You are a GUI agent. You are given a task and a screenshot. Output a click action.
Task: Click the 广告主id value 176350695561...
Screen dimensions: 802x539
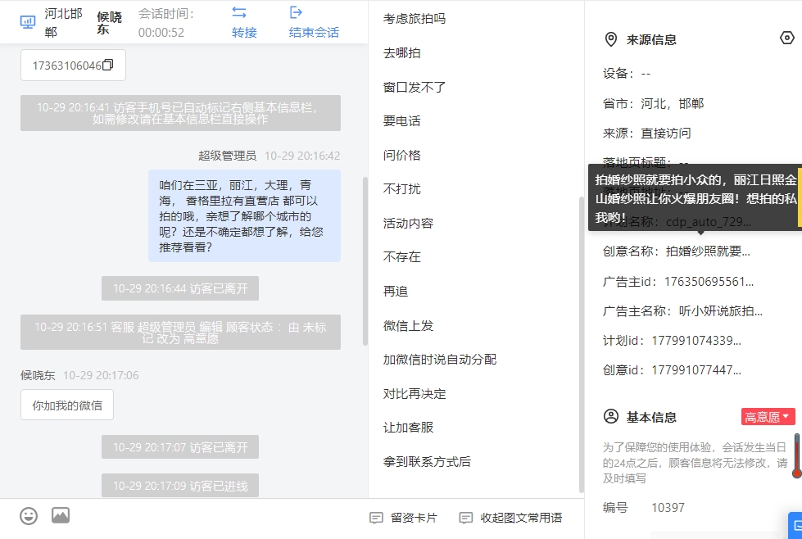point(709,282)
